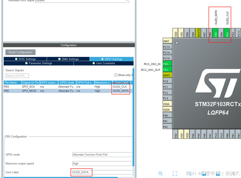Viewport: 241px width, 178px height.
Task: Open the Parameter Settings tab
Action: pos(38,63)
